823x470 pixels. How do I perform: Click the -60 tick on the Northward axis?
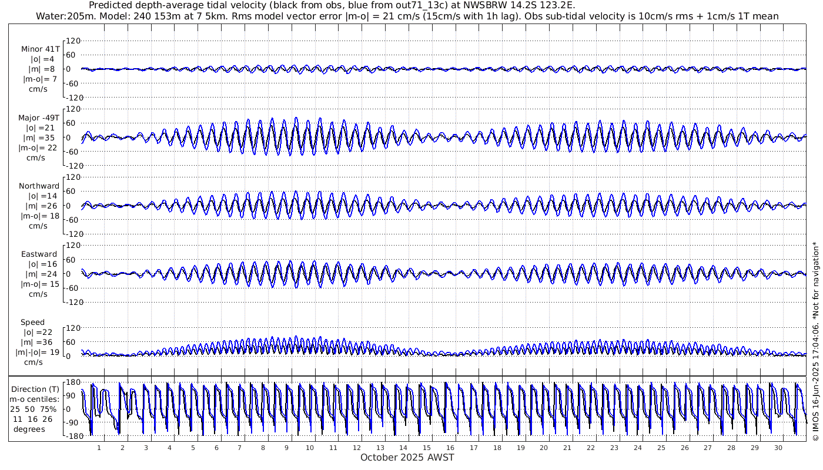[x=72, y=219]
